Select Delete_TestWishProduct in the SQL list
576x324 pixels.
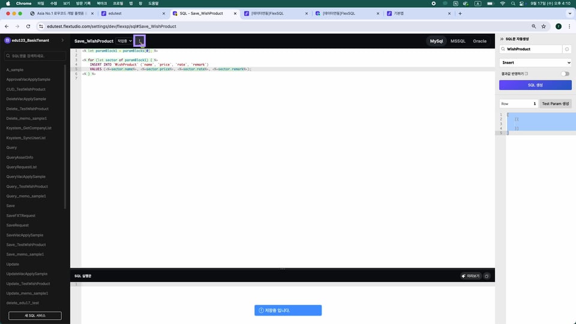(27, 109)
